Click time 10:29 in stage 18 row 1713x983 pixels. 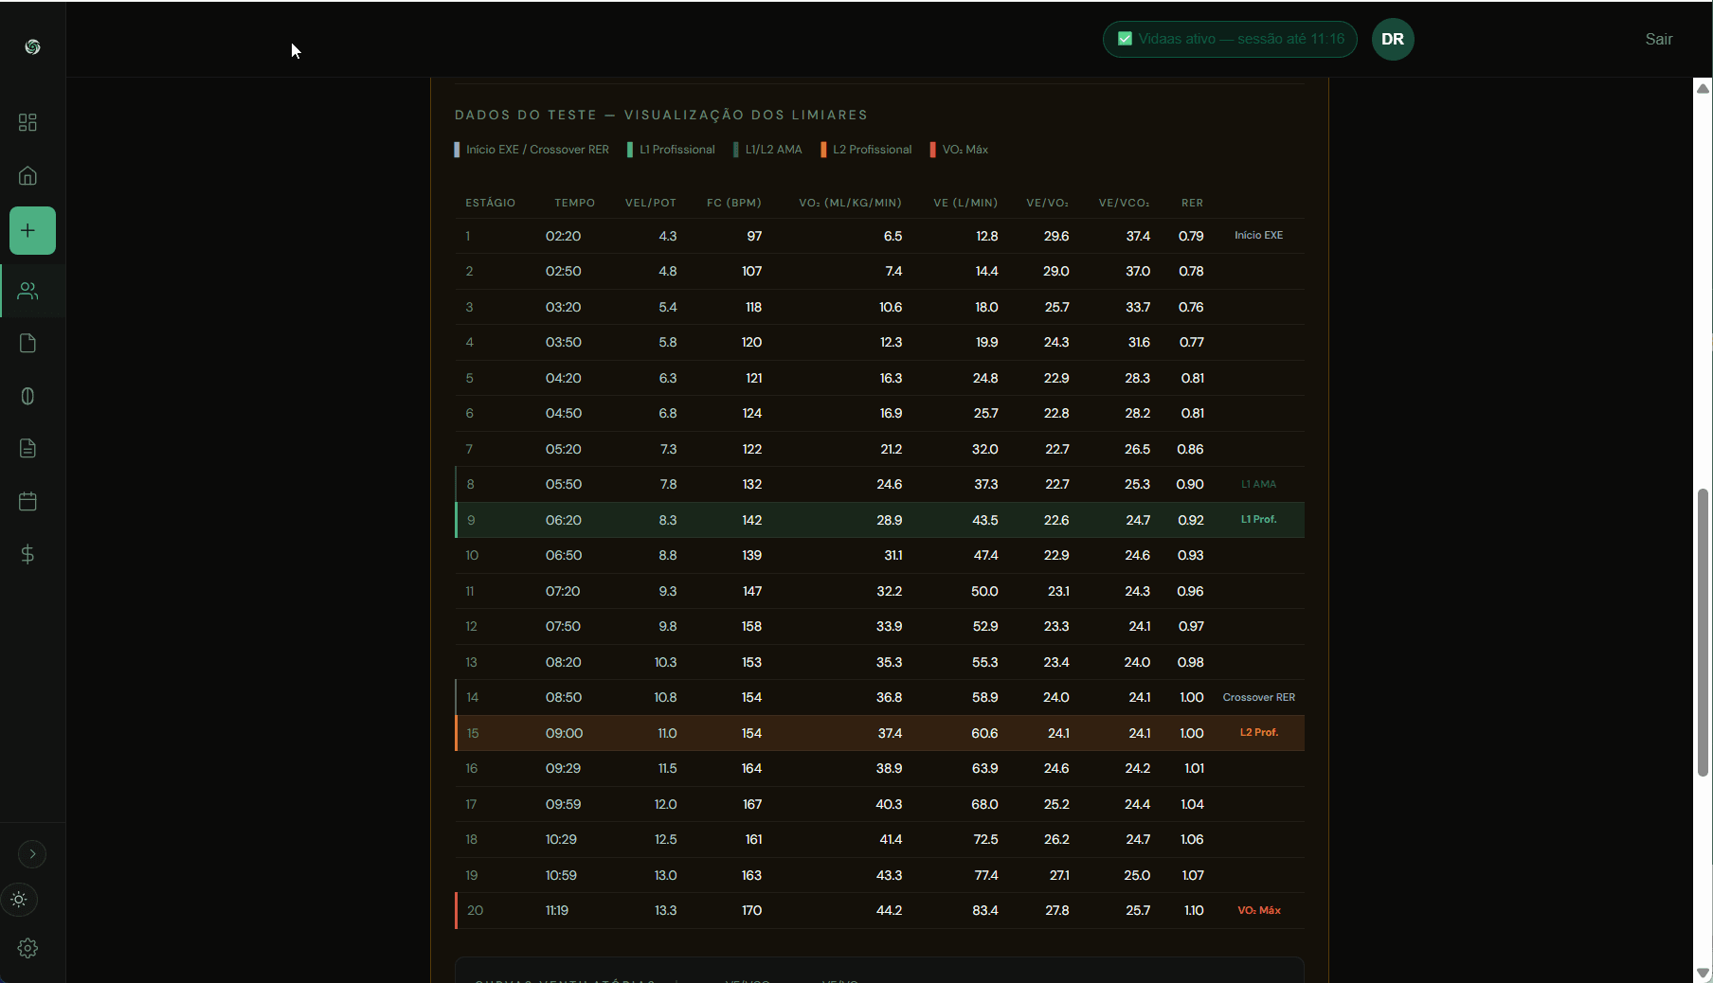[x=561, y=839]
